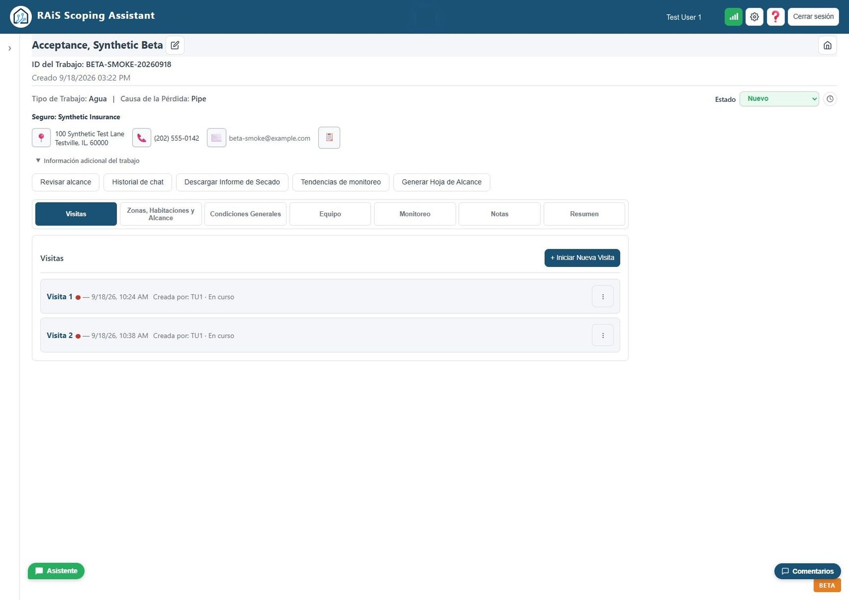Click Generar Hoja de Alcance
849x600 pixels.
coord(441,182)
